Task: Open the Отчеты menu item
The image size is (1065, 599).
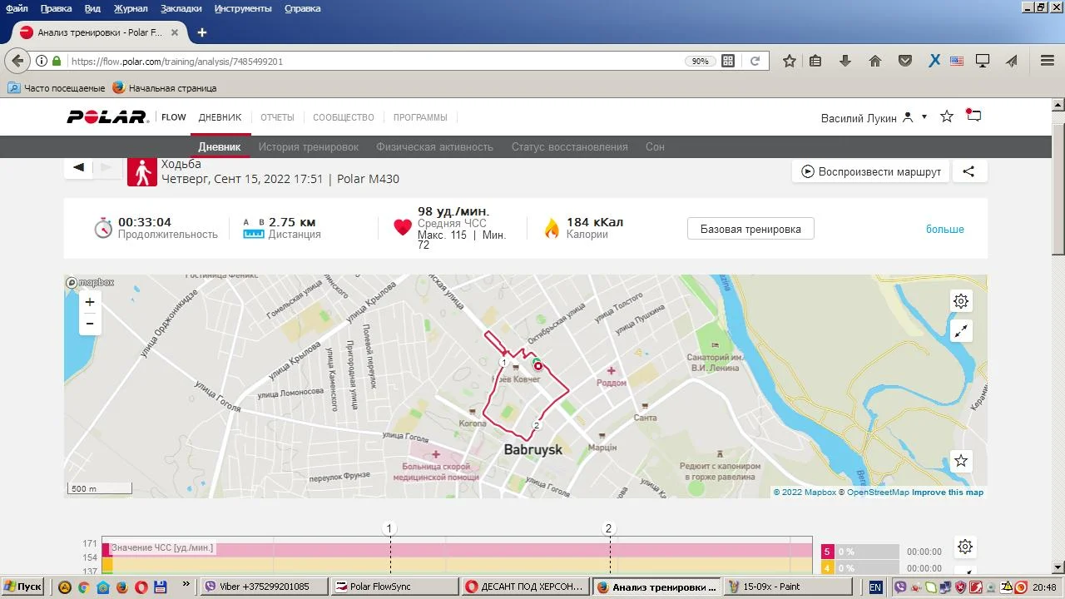Action: point(277,117)
